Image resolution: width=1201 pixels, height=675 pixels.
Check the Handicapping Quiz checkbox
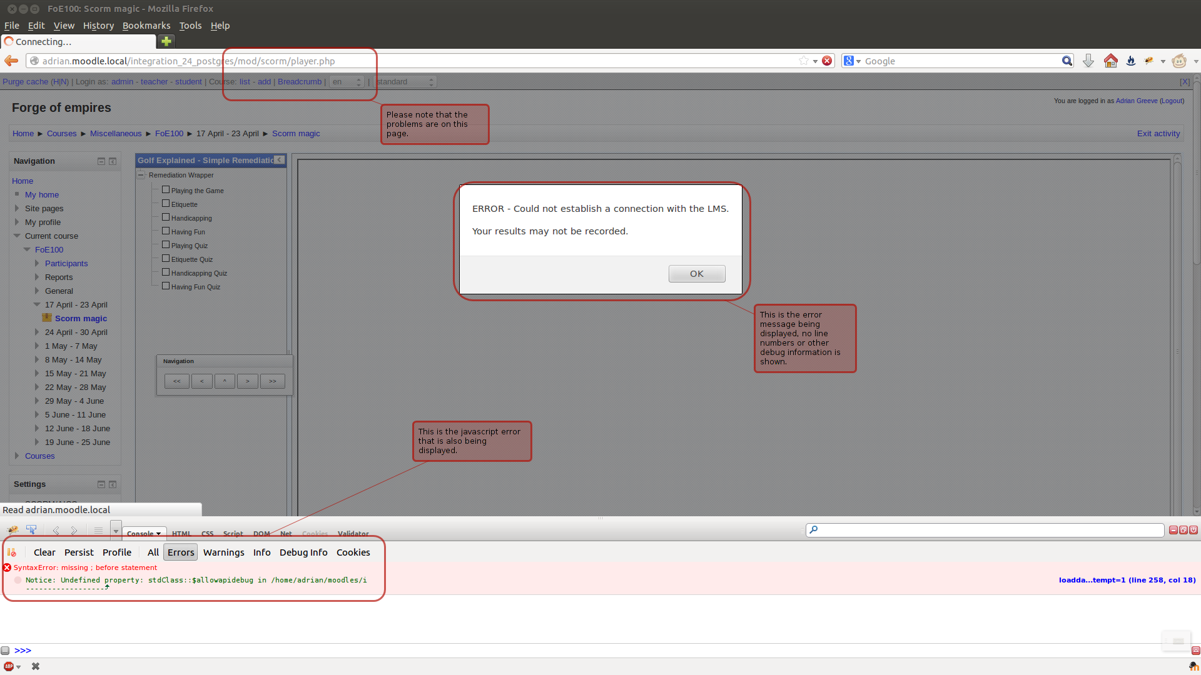click(166, 272)
